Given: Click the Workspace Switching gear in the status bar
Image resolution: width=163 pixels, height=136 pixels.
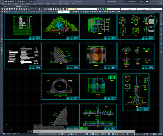Looking at the screenshot, I should pyautogui.click(x=128, y=134).
